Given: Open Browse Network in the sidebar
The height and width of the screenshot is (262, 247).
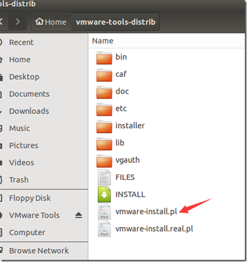Looking at the screenshot, I should 39,251.
